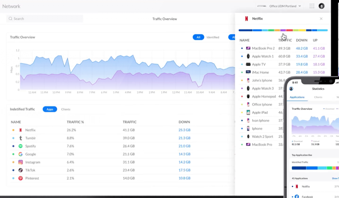
Task: Open the Office UDM Portland site dropdown
Action: click(285, 6)
